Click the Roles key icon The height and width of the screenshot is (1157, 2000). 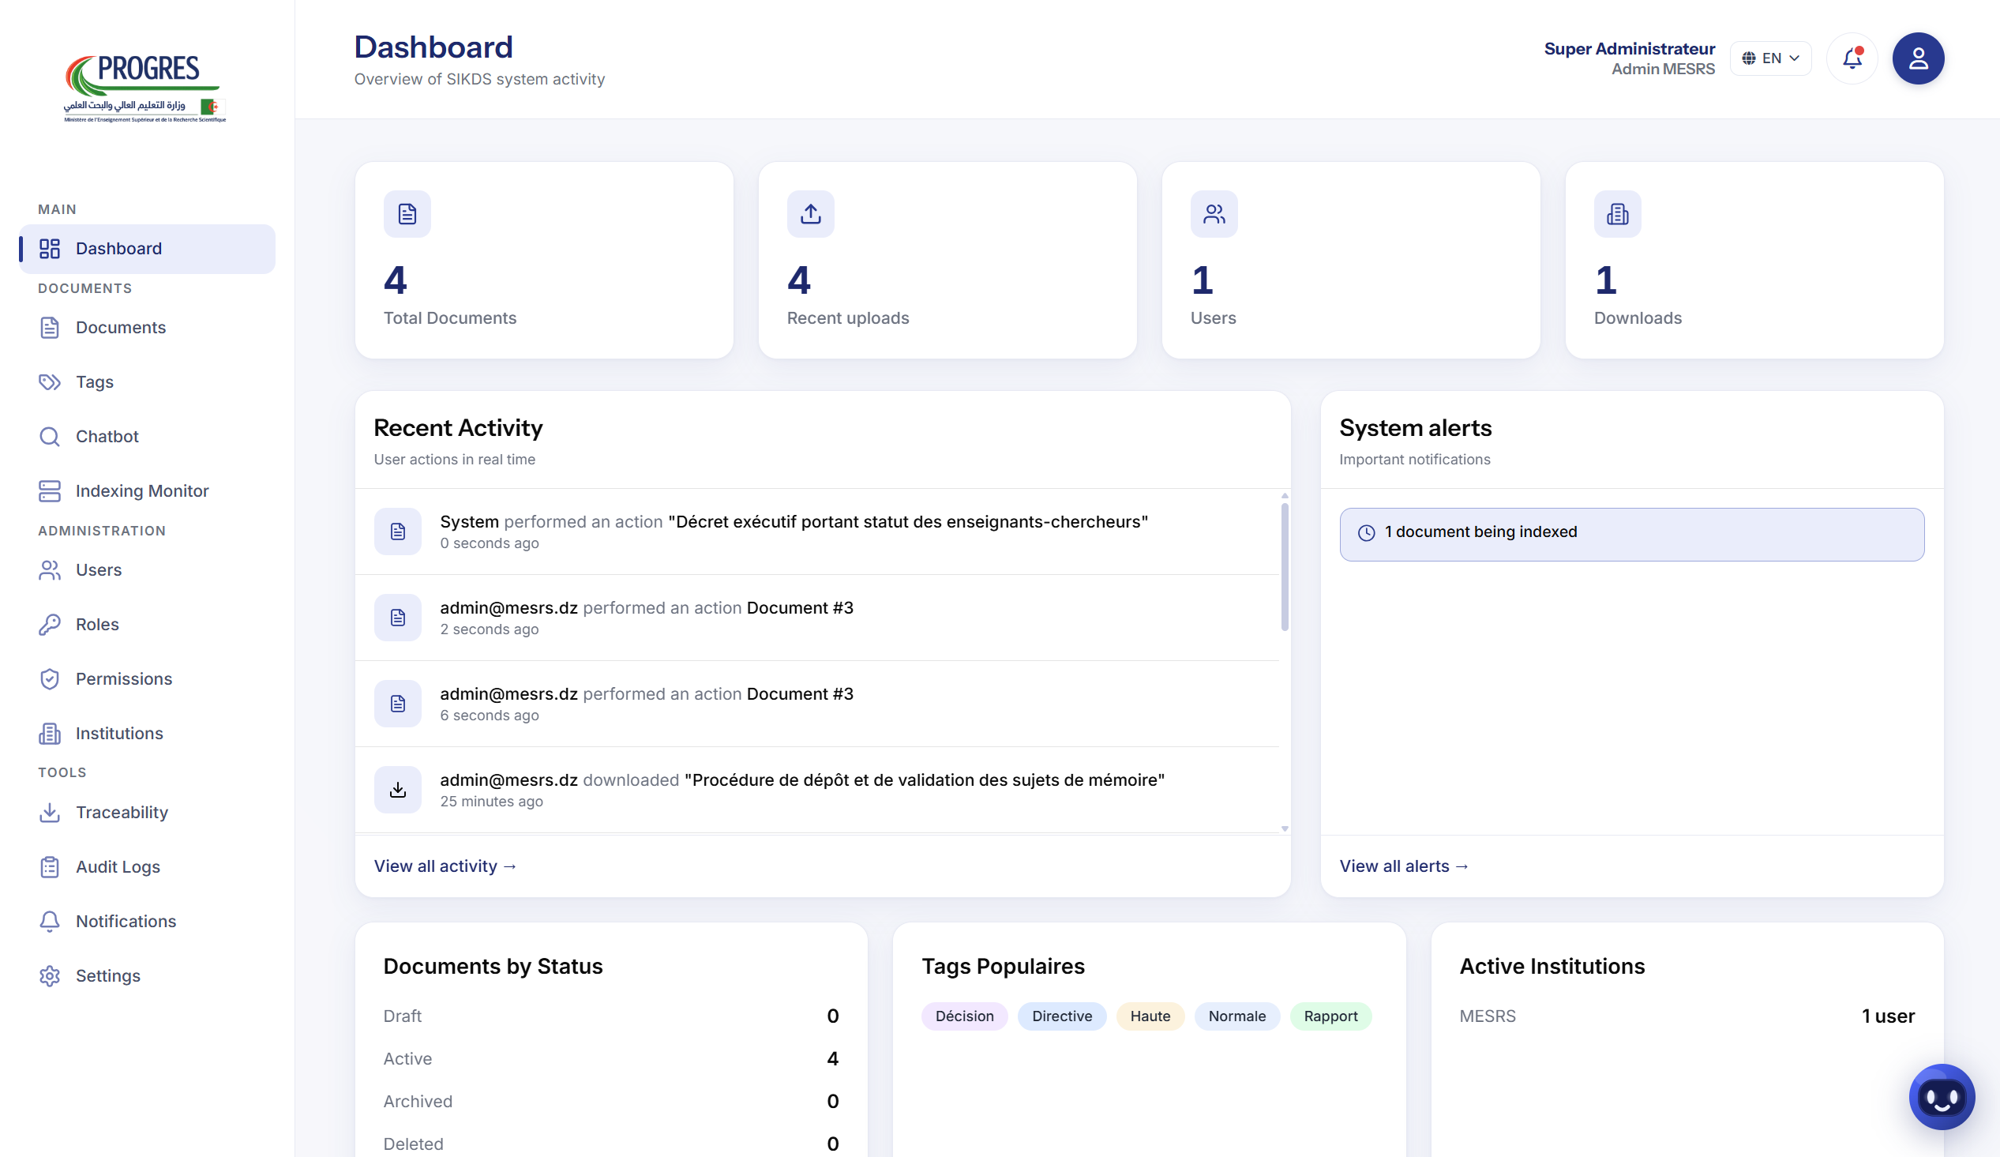click(49, 625)
